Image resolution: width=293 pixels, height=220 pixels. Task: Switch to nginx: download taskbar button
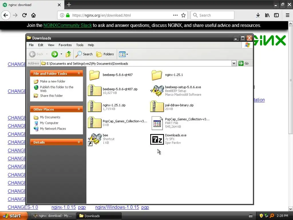[x=53, y=216]
